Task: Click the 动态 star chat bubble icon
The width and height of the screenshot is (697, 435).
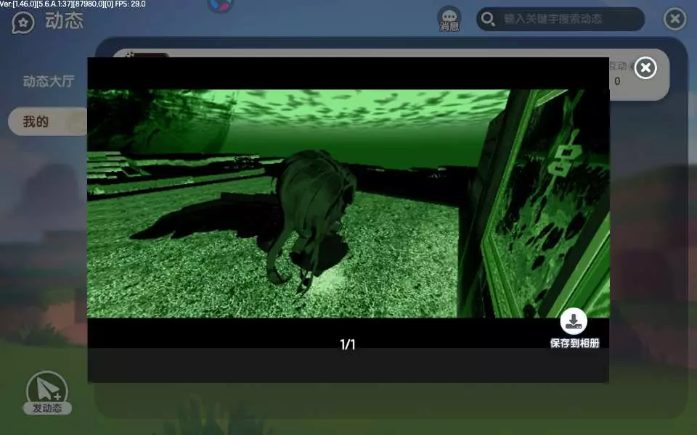Action: pyautogui.click(x=23, y=22)
